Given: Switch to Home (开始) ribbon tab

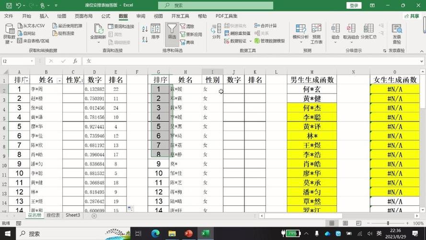Looking at the screenshot, I should pos(26,16).
